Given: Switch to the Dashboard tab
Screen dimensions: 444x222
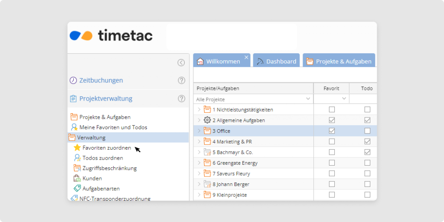Looking at the screenshot, I should tap(276, 61).
